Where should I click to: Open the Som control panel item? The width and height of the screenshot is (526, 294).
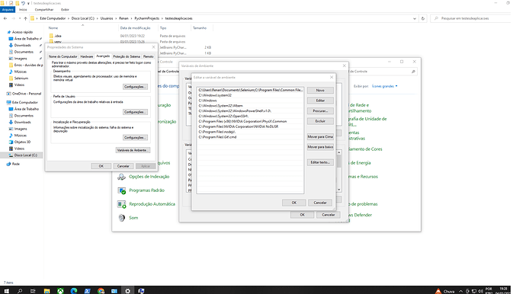[133, 218]
